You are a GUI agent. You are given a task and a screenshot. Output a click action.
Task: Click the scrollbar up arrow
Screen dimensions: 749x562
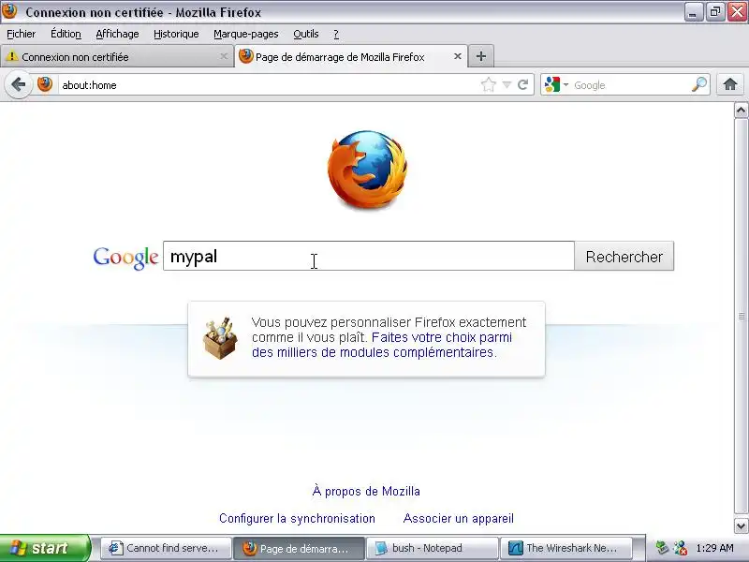pos(741,111)
